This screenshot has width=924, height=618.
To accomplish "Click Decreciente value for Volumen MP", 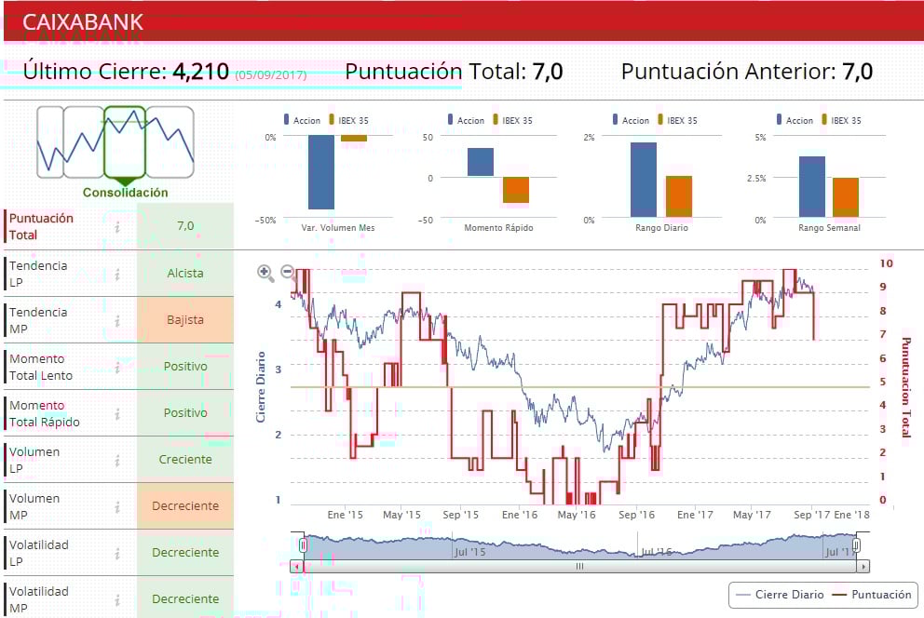I will (185, 505).
